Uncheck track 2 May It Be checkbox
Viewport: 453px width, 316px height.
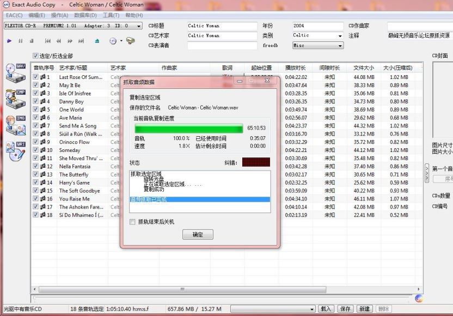[35, 85]
